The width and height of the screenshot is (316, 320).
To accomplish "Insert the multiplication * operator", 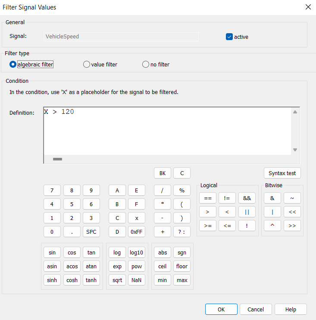I will point(163,204).
